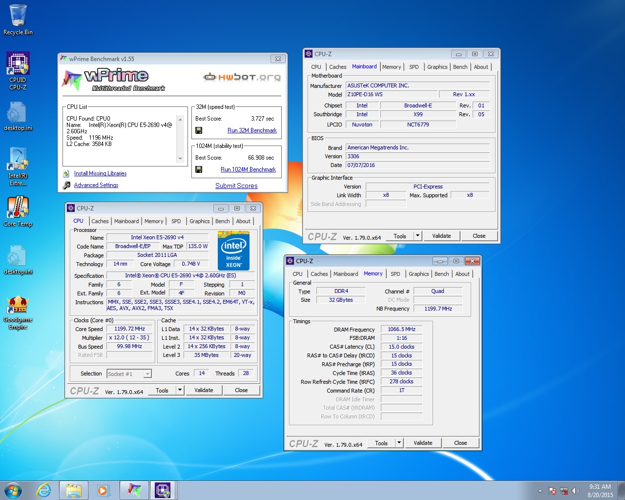Image resolution: width=625 pixels, height=500 pixels.
Task: Click the Intel Xeon E5-2690 v4 name field
Action: pos(157,237)
